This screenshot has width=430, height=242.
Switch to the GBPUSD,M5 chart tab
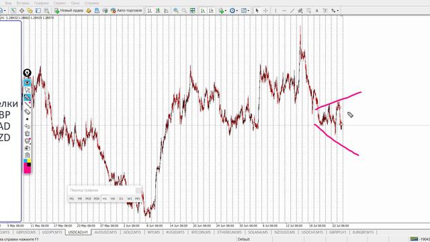(x=26, y=233)
